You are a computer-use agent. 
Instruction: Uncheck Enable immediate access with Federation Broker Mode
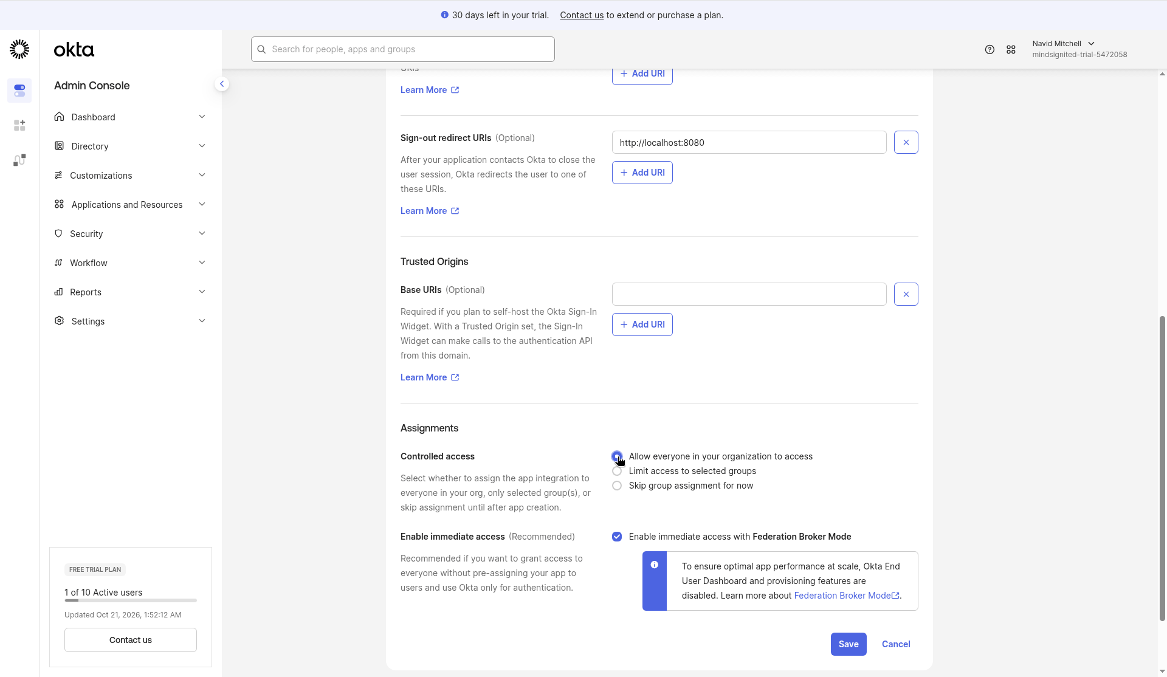tap(617, 537)
